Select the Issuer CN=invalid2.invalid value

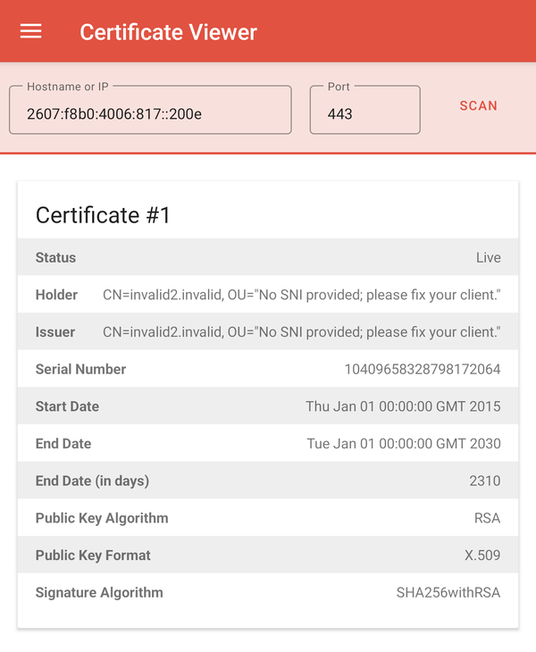tap(301, 332)
